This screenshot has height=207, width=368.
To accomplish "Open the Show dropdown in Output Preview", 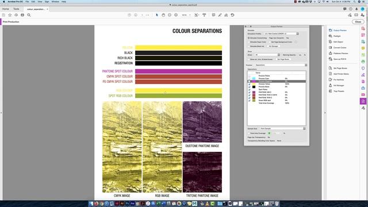I will click(267, 55).
